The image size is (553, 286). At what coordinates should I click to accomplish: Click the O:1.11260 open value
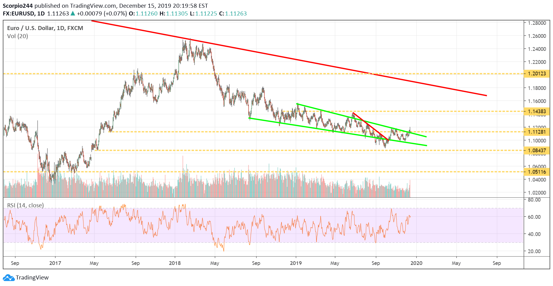click(x=143, y=14)
